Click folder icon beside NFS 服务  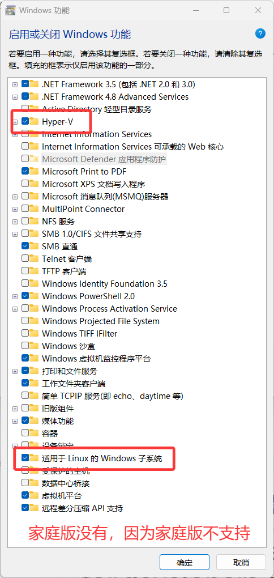click(x=34, y=221)
